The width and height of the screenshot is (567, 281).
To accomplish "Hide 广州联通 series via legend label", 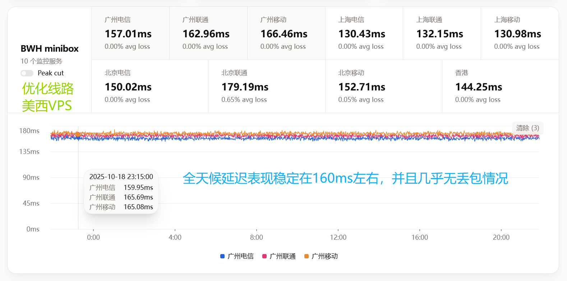I will (x=283, y=256).
